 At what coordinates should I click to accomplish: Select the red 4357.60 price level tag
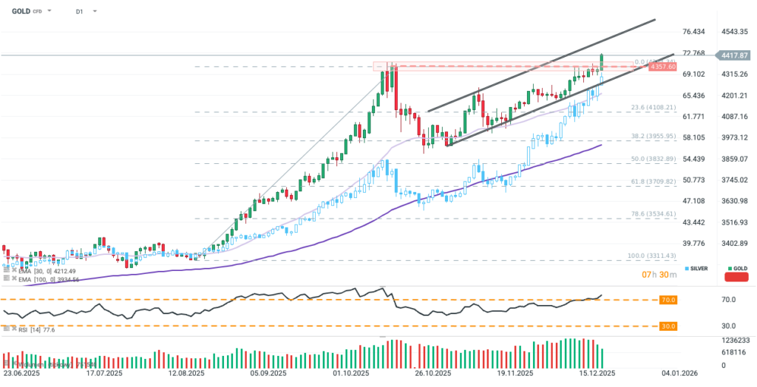tap(662, 67)
